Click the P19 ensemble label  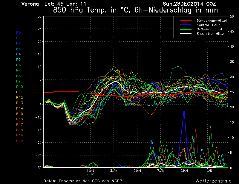[19, 135]
